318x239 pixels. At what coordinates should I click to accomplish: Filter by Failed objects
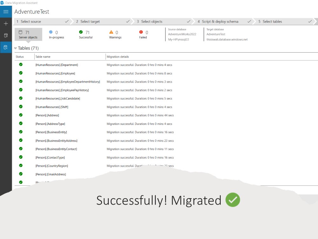(143, 34)
